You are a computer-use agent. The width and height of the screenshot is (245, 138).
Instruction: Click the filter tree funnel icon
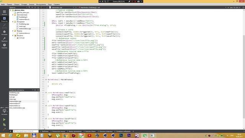tap(29, 8)
